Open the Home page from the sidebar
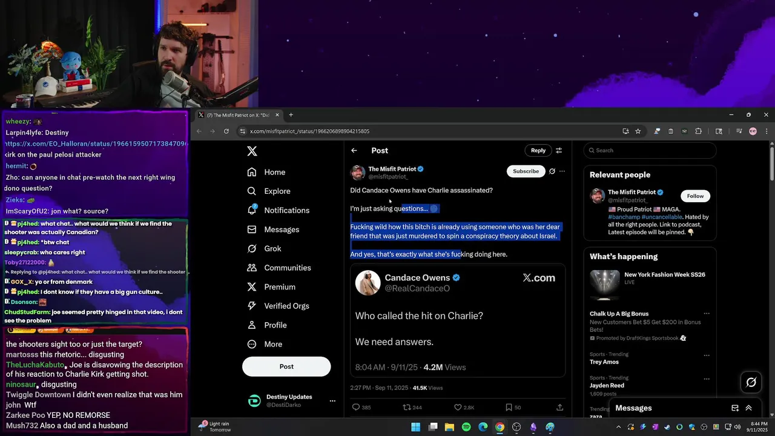775x436 pixels. coord(266,172)
